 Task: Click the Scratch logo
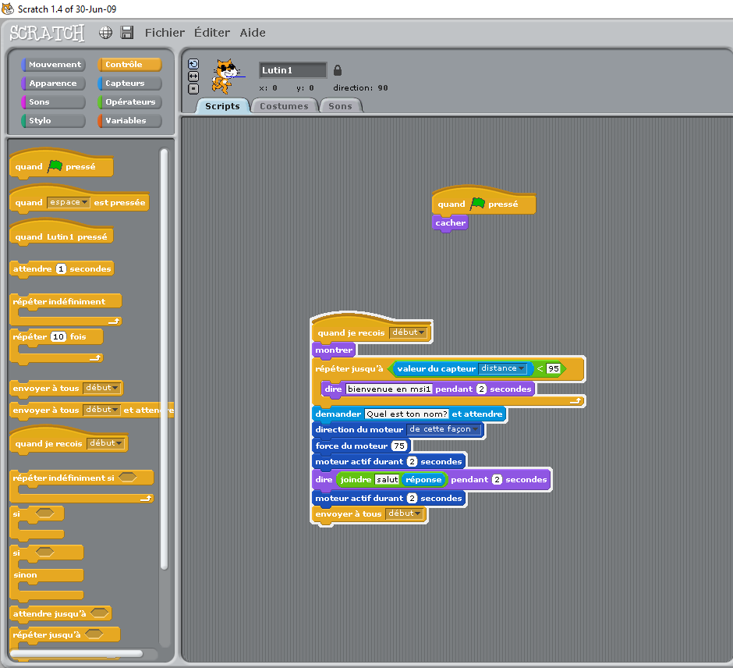tap(48, 33)
